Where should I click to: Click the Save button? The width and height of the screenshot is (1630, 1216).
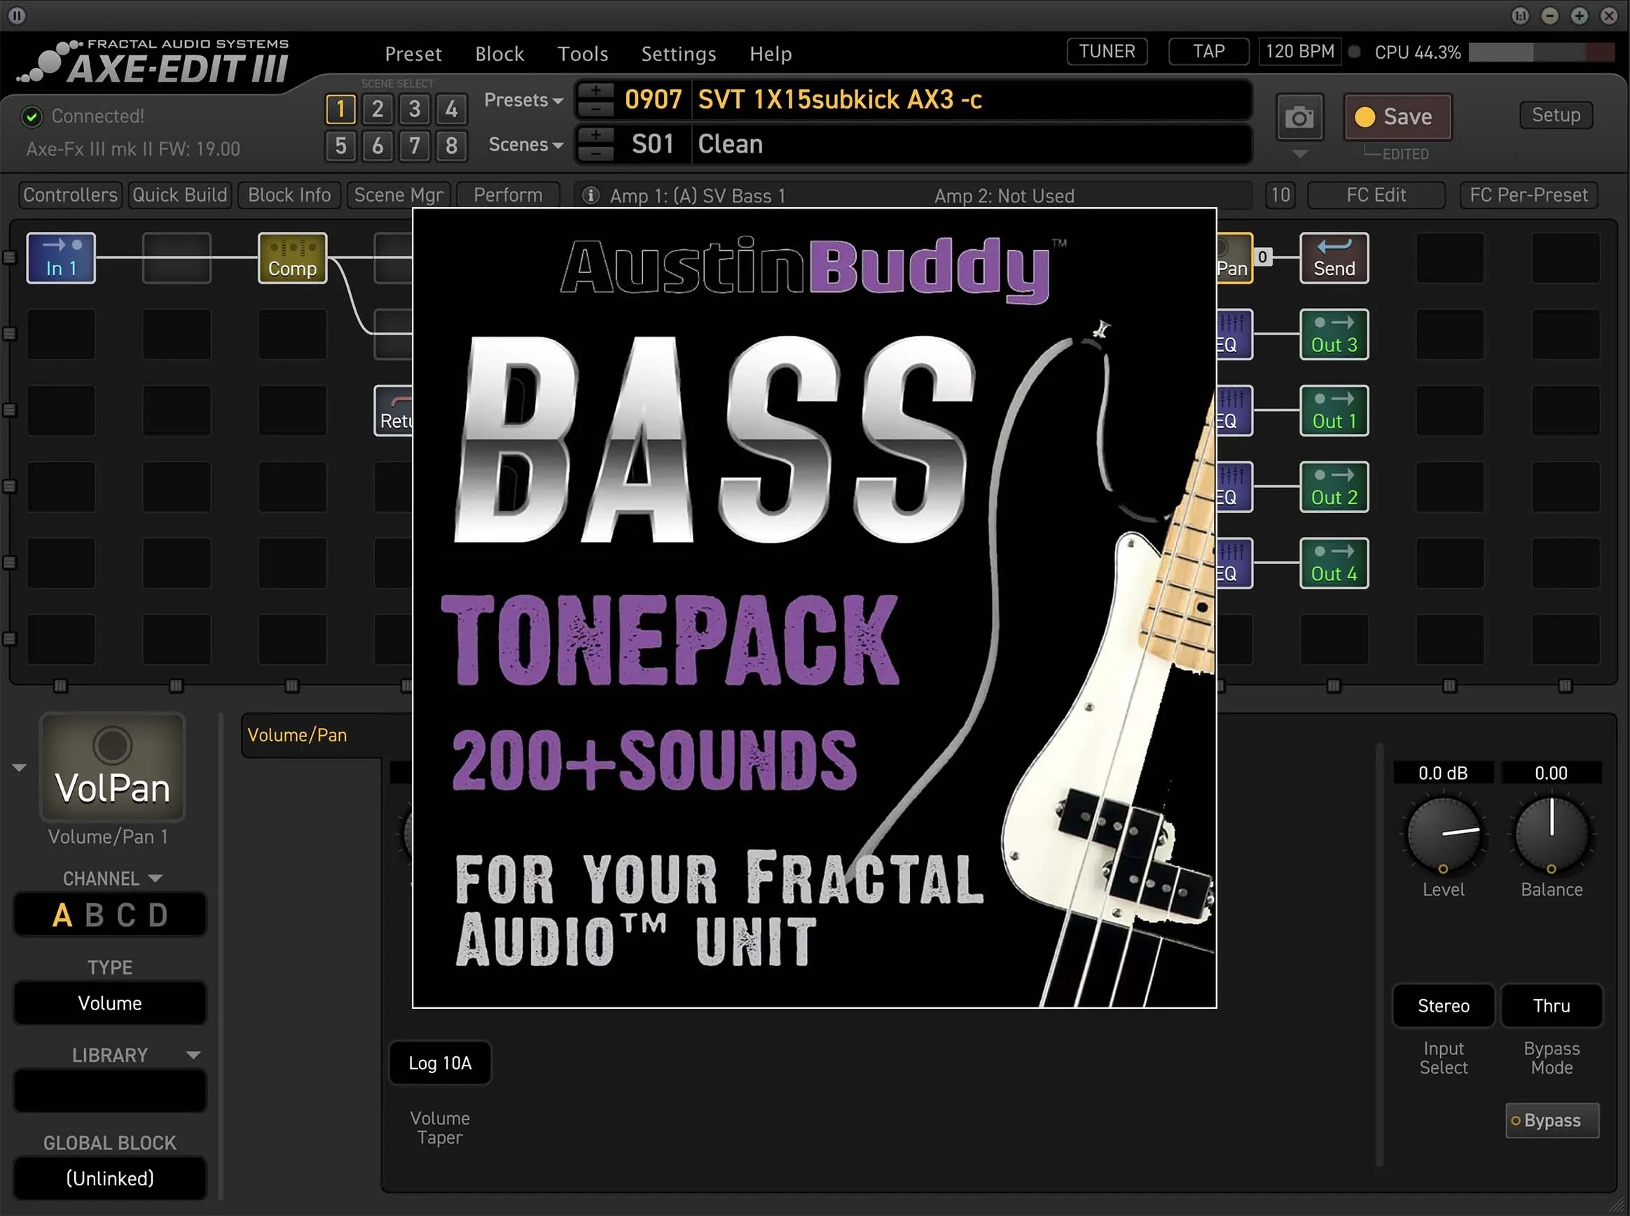pos(1397,117)
